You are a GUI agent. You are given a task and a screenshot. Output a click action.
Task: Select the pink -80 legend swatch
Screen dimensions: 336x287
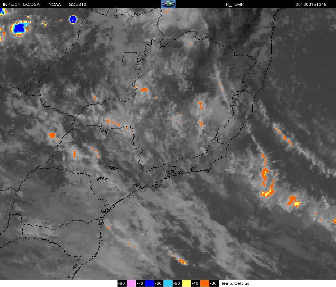click(x=131, y=283)
